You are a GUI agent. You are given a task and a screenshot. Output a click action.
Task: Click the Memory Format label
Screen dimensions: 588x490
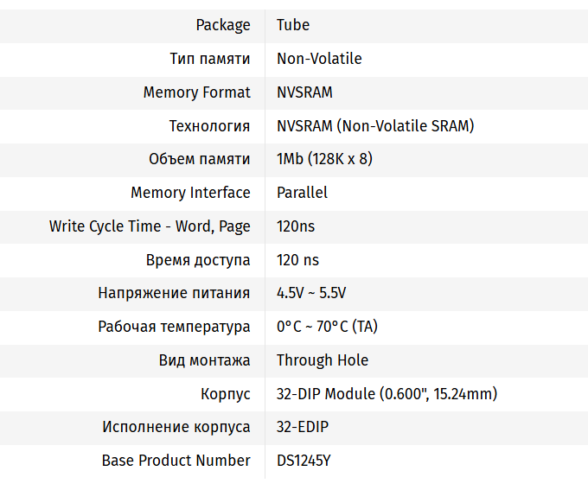click(197, 92)
